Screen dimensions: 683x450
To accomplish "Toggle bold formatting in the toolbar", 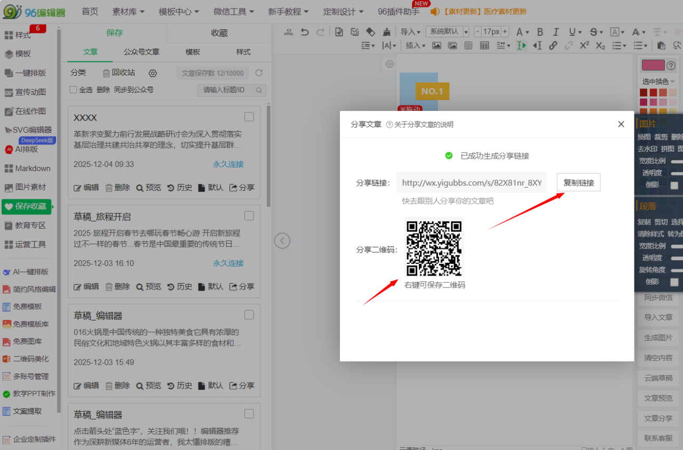I will coord(540,32).
